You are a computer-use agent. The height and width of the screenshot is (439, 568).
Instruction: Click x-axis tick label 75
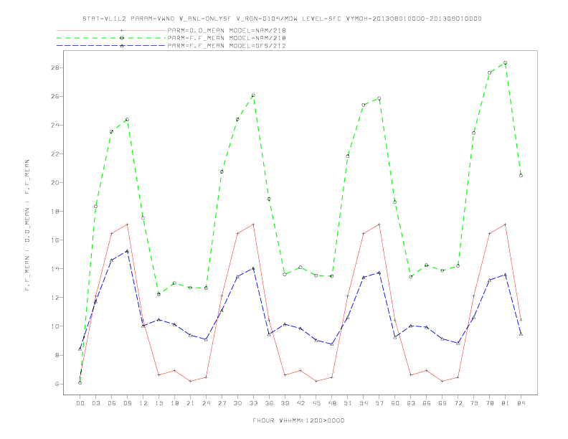(474, 403)
